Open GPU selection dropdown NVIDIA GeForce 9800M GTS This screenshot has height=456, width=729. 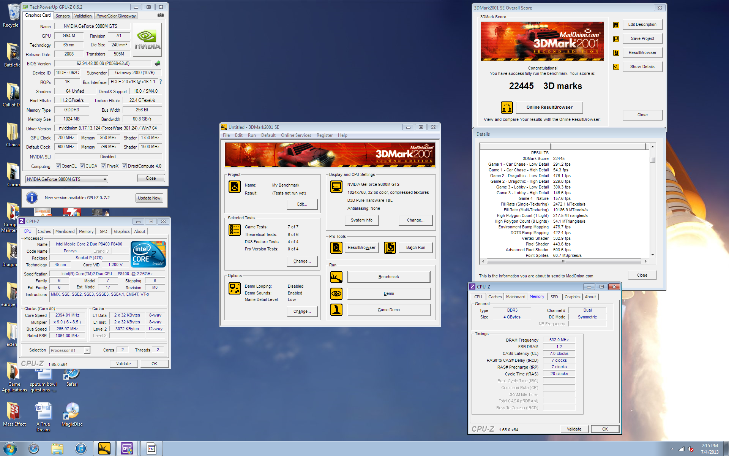[x=67, y=179]
